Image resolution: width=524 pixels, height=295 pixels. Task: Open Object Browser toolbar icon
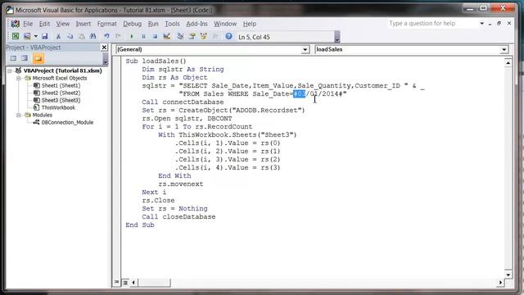coord(203,36)
